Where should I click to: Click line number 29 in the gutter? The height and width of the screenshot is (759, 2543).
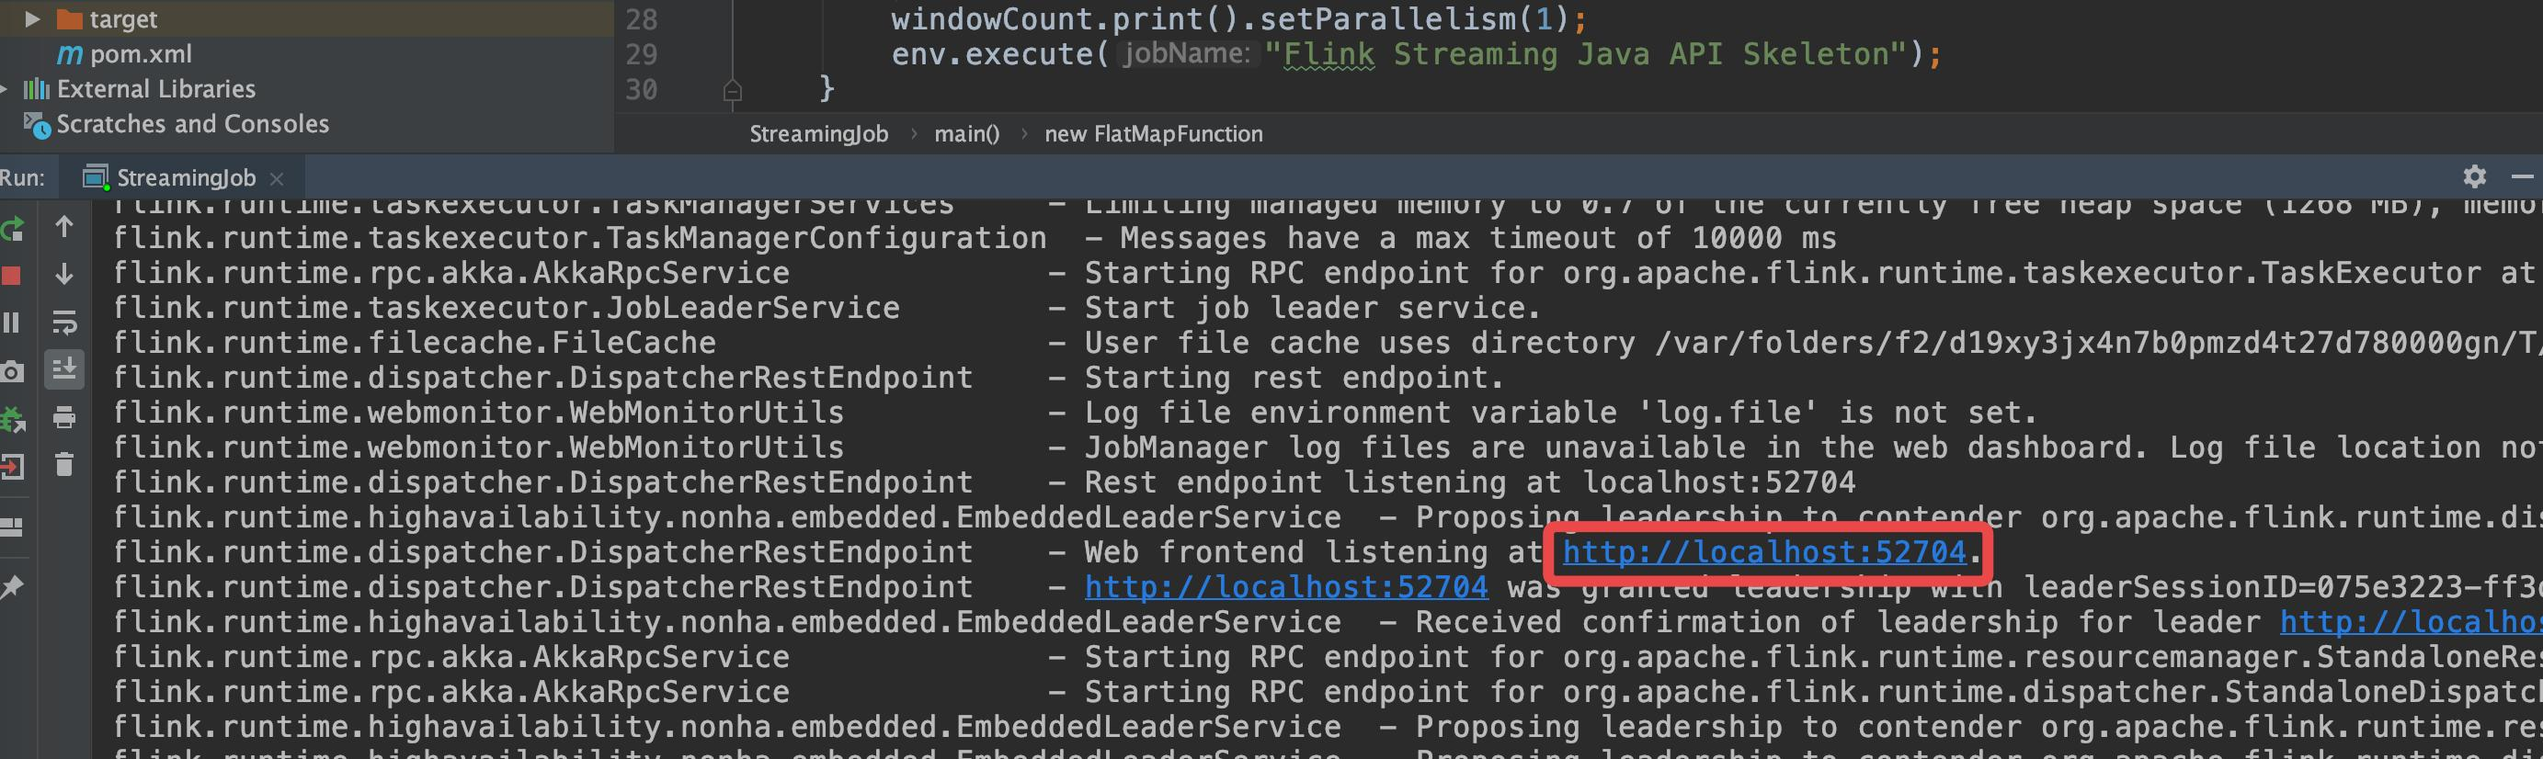point(642,54)
